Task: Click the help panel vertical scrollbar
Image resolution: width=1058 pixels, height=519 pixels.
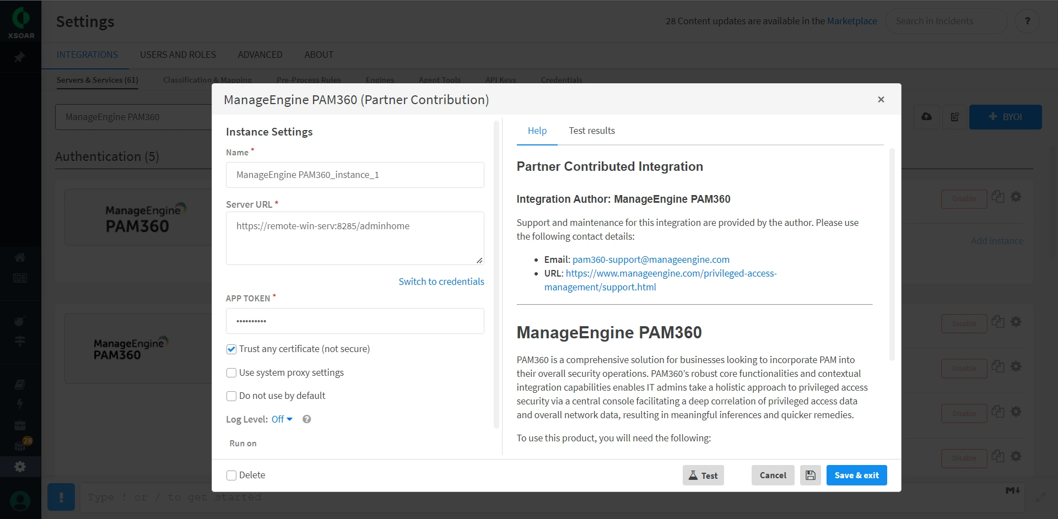Action: pos(892,253)
